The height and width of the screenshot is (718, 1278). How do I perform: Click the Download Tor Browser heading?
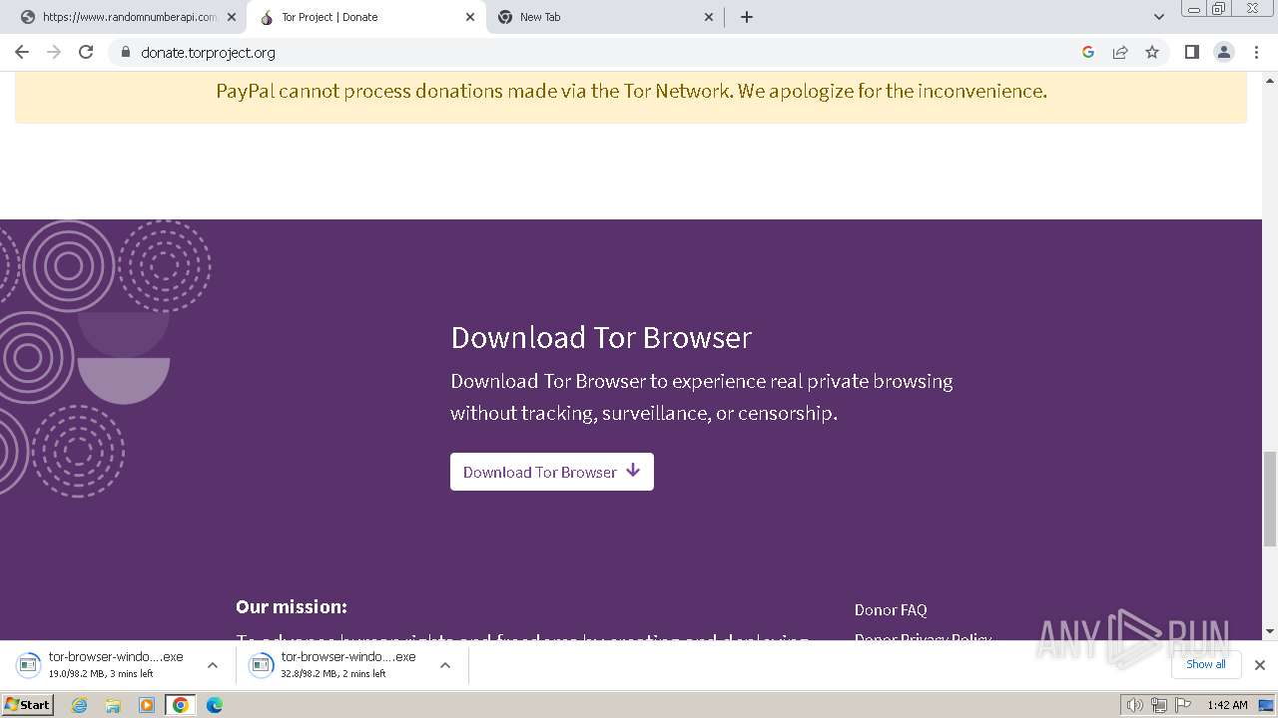point(601,337)
